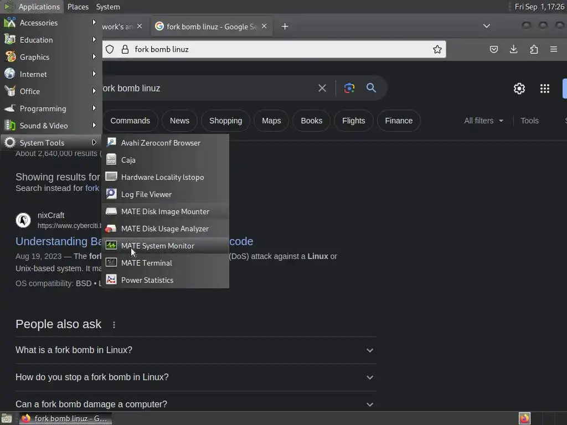Open the Places menu in the top panel
The height and width of the screenshot is (425, 567).
click(78, 7)
